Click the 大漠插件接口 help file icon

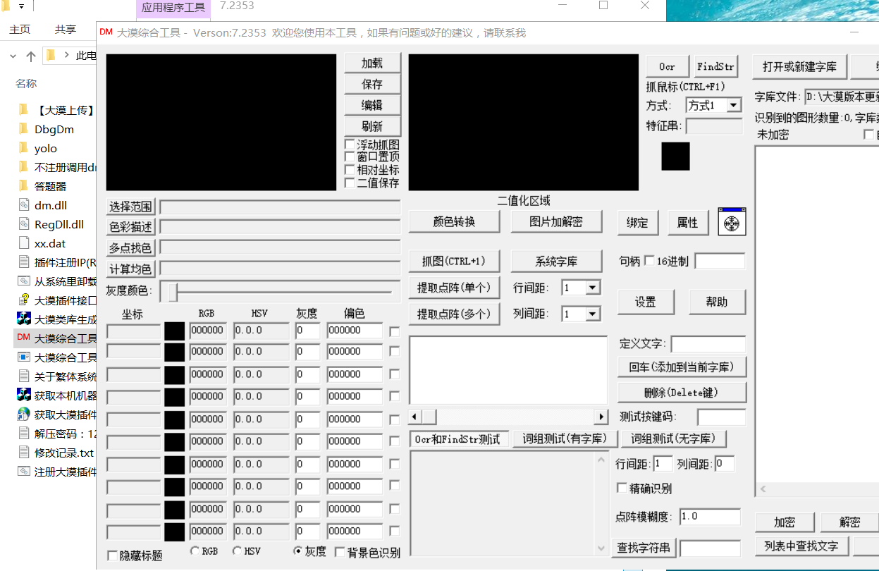coord(23,300)
